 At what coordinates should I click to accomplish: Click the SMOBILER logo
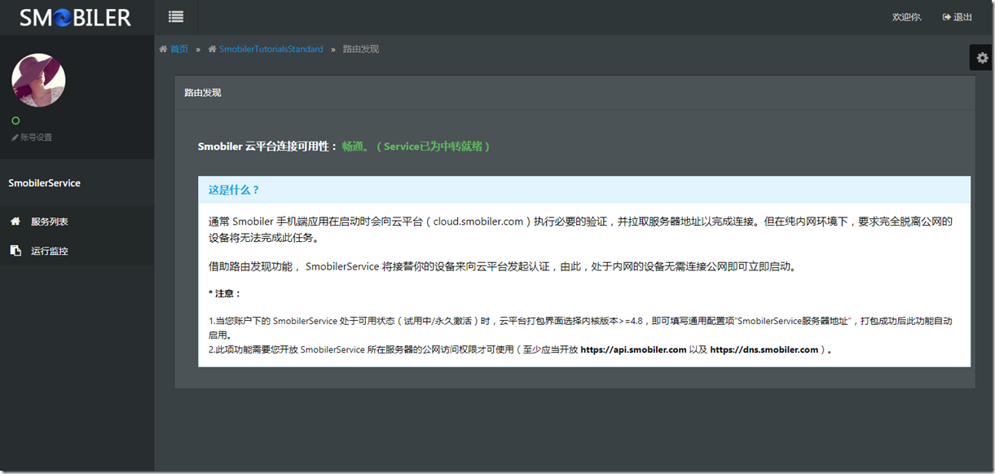coord(75,17)
